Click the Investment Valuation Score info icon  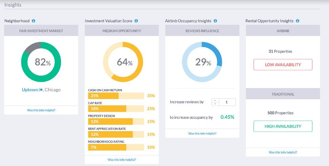(x=136, y=21)
